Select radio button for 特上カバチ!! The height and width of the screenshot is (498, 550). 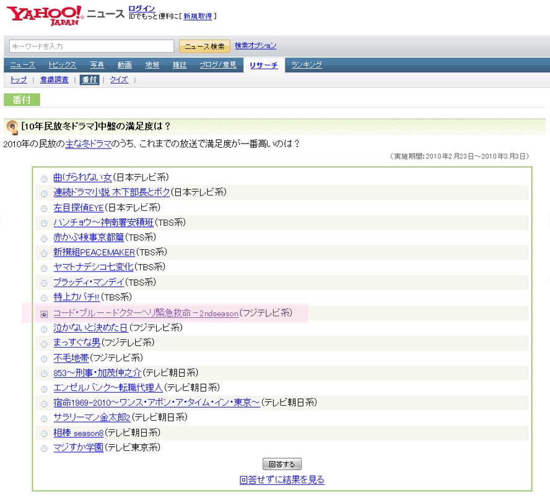tap(44, 298)
